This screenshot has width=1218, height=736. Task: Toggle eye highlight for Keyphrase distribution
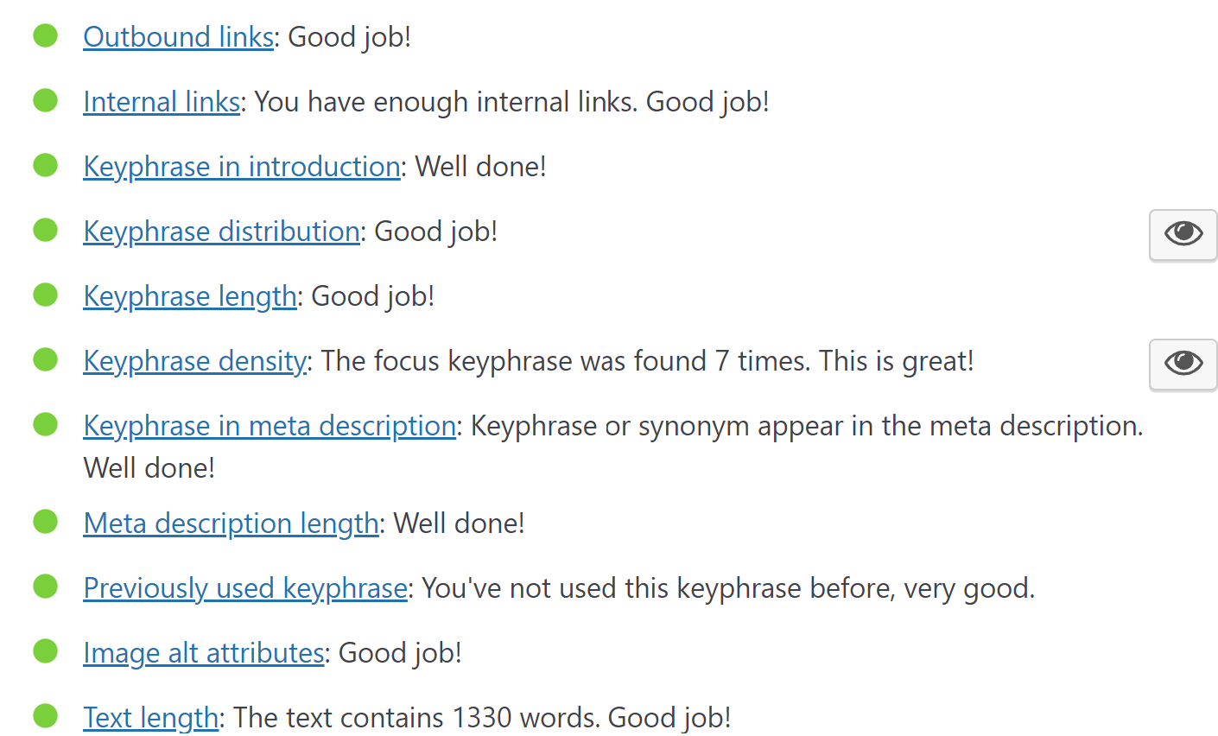pos(1183,233)
